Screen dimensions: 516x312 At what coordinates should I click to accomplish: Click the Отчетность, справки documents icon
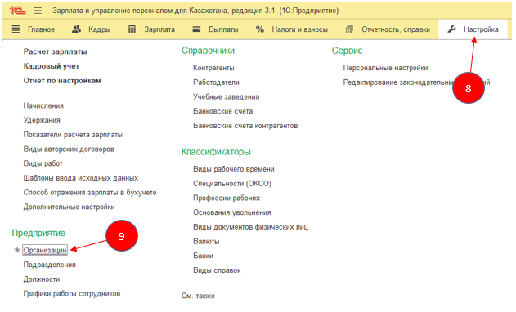pyautogui.click(x=349, y=29)
